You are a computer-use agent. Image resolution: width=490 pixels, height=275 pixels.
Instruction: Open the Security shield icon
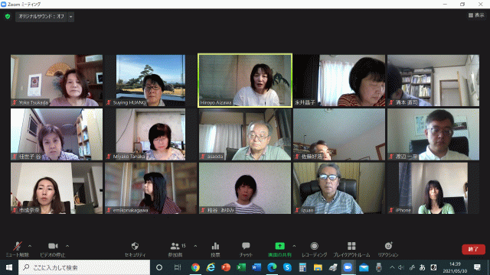135,246
